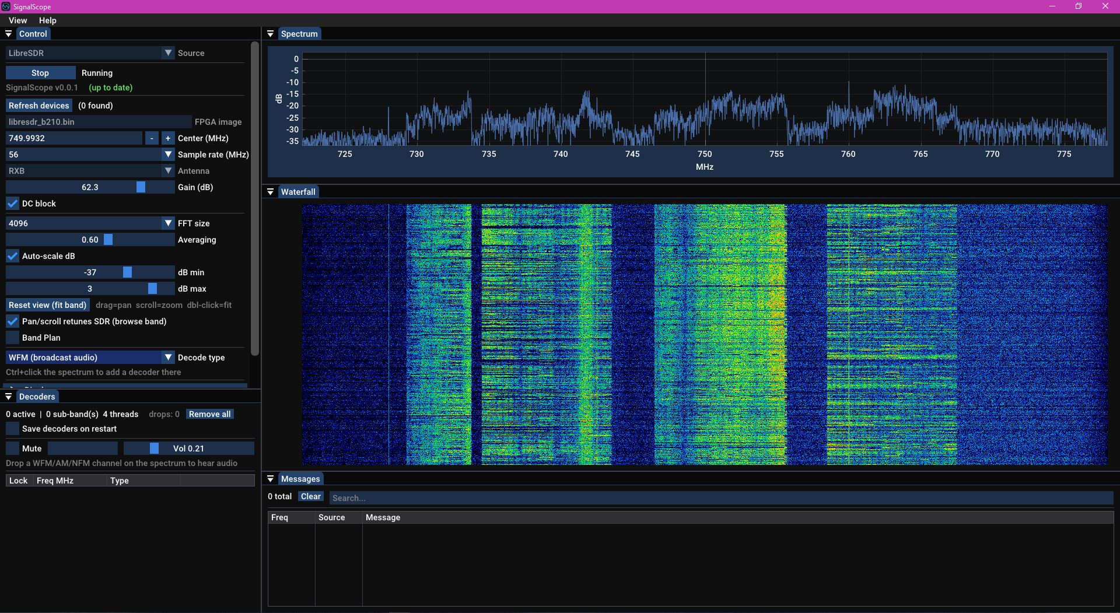This screenshot has height=613, width=1120.
Task: Click Remove all decoders button
Action: (210, 414)
